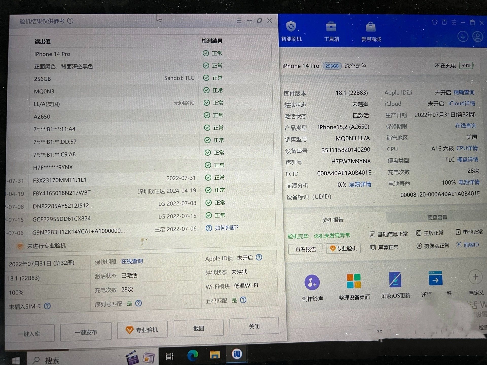The height and width of the screenshot is (365, 487).
Task: Switch to the 验机报告 tab
Action: 333,220
